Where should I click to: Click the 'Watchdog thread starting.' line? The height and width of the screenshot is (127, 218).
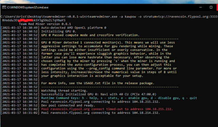pos(64,91)
